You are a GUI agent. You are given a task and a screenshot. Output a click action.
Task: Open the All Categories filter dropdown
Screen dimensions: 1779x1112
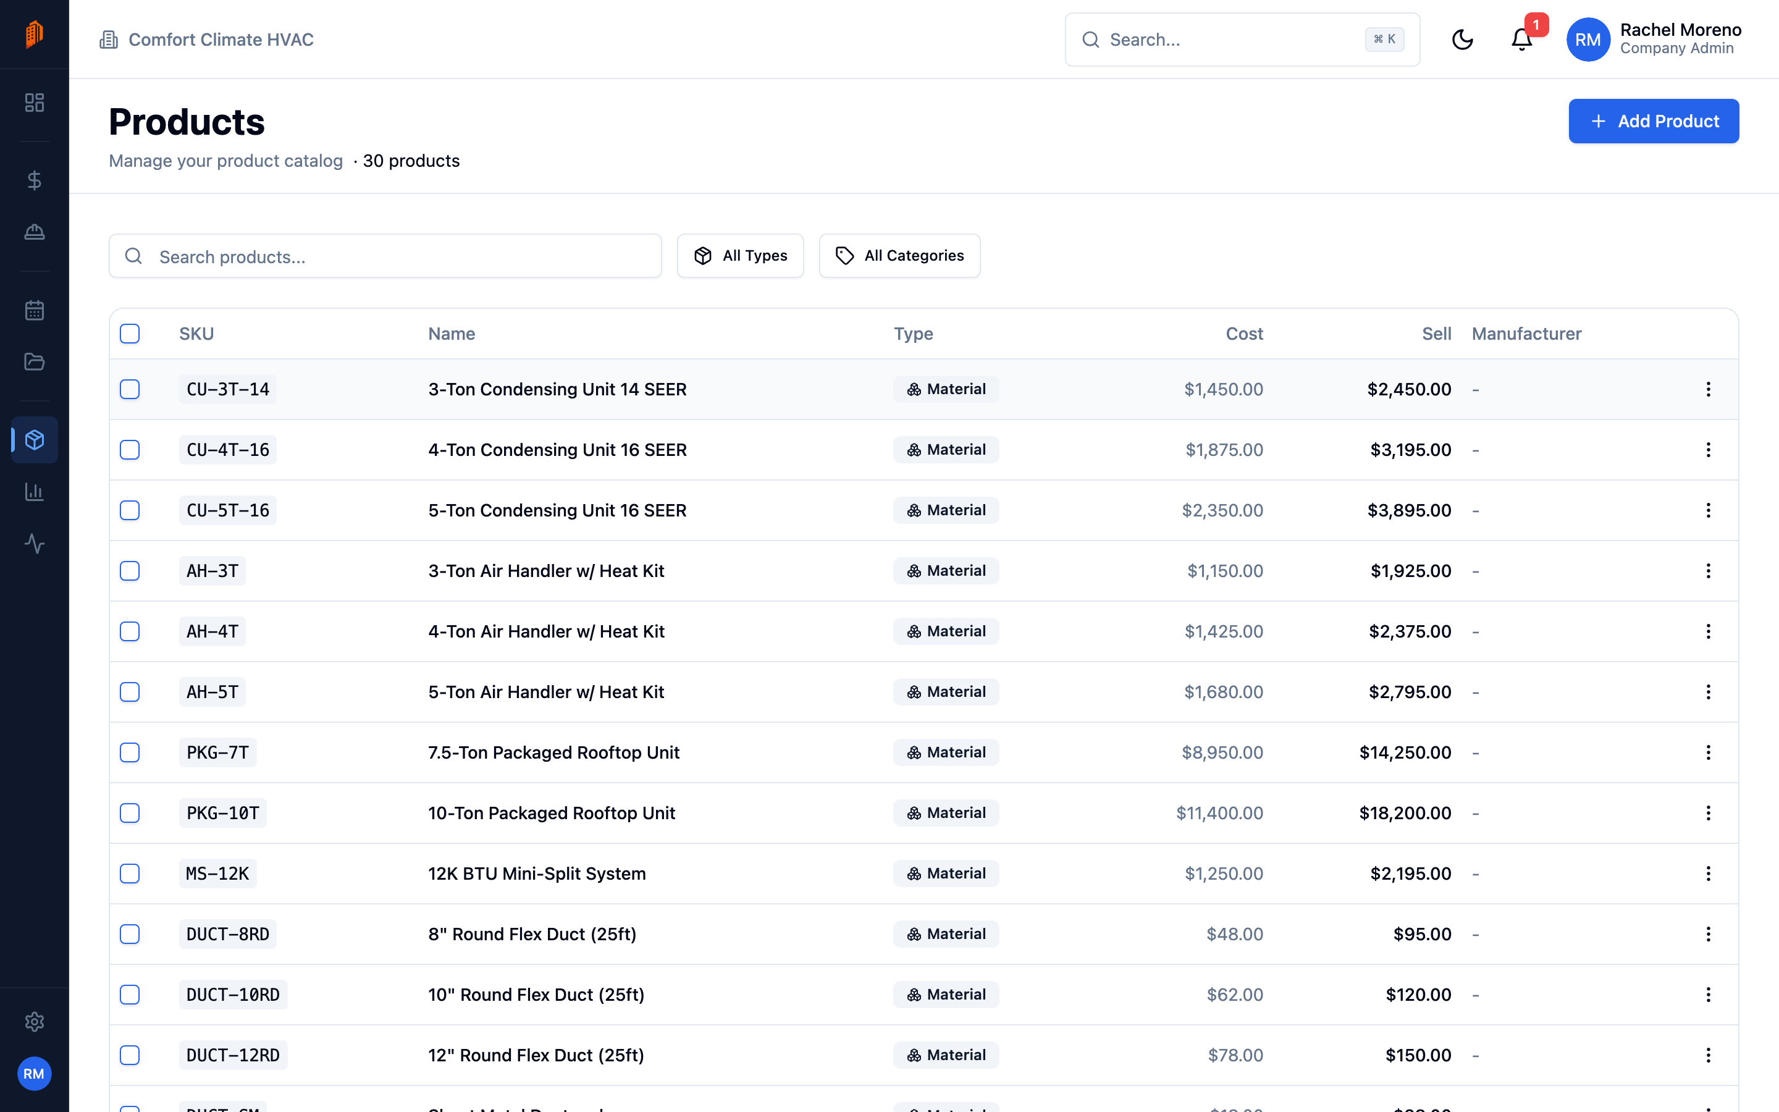pyautogui.click(x=899, y=256)
